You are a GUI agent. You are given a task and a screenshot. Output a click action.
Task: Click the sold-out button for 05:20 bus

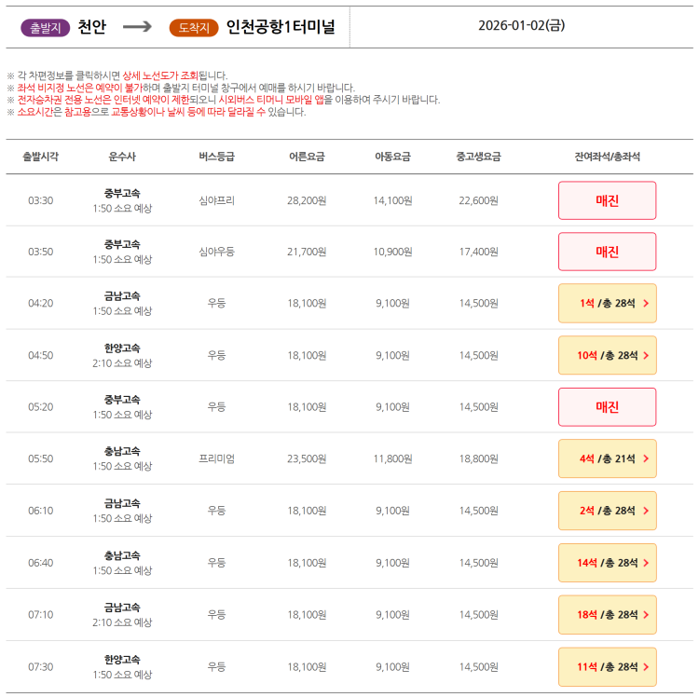click(607, 407)
